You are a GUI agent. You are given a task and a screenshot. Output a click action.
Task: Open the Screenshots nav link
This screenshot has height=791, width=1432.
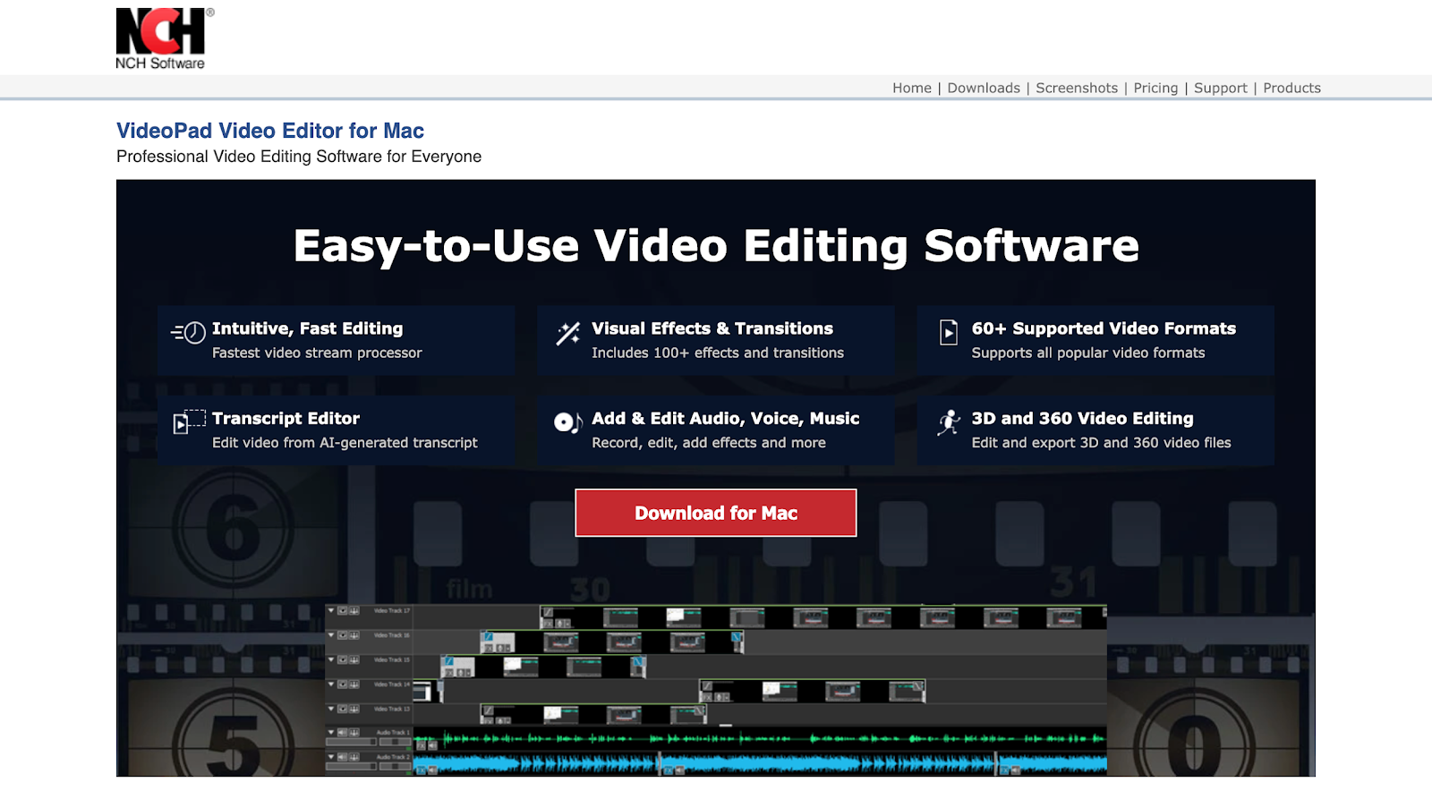[1077, 88]
